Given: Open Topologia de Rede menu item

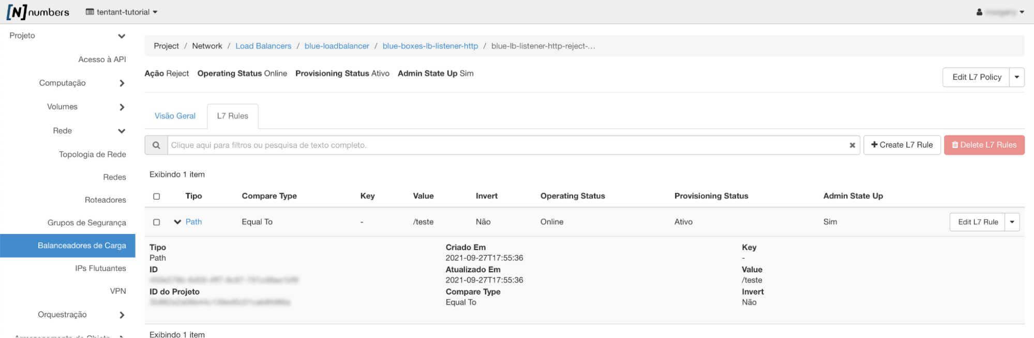Looking at the screenshot, I should 93,154.
